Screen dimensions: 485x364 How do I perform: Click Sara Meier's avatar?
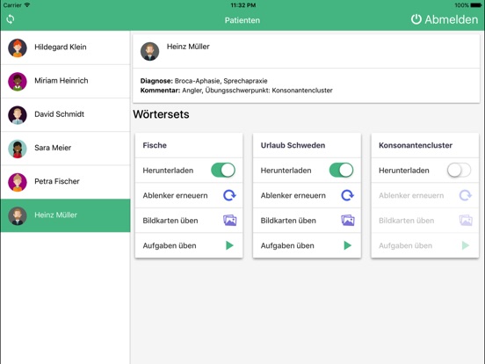click(18, 149)
